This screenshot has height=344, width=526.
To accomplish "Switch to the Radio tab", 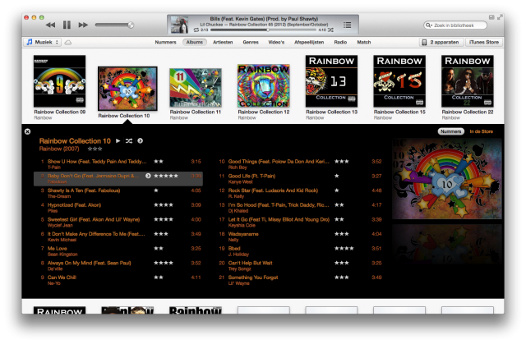I will [340, 42].
